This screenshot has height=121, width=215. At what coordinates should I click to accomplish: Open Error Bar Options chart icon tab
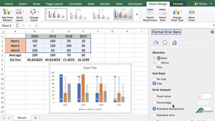tap(174, 43)
